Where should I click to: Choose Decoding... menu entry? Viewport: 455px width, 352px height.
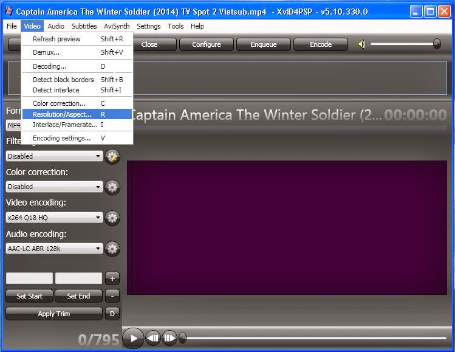[x=77, y=66]
